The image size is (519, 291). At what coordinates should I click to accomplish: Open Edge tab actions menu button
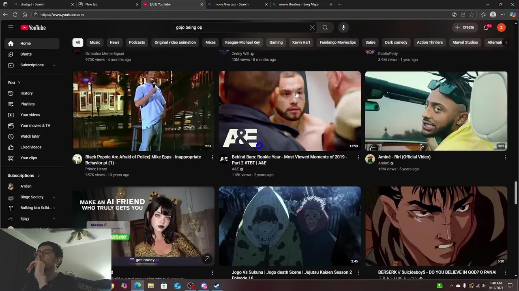5,4
